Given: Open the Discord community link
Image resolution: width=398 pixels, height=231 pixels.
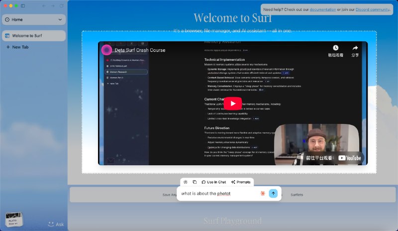Looking at the screenshot, I should tap(372, 9).
